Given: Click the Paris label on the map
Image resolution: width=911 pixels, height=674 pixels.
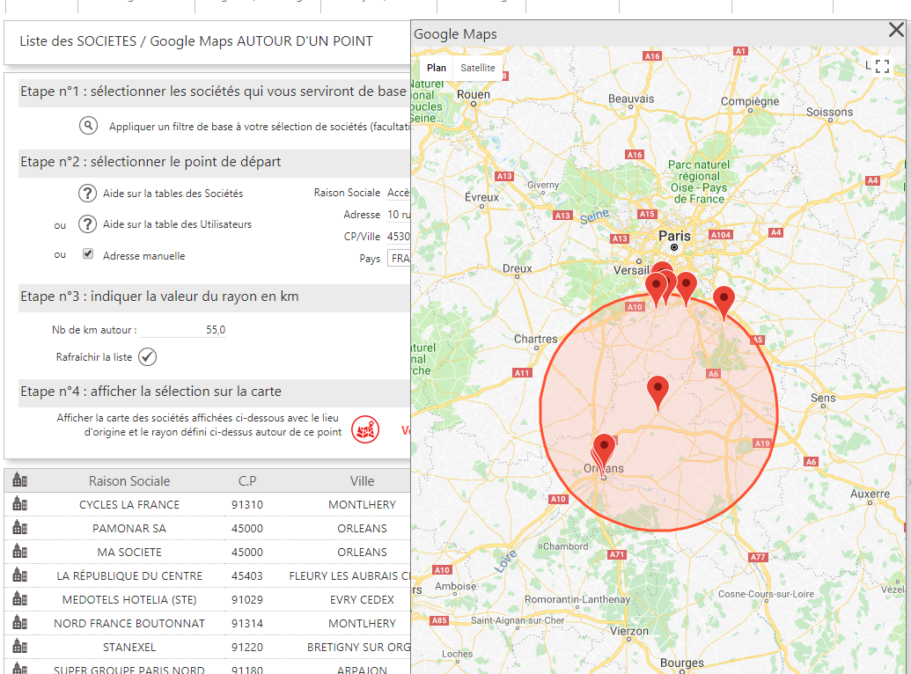Looking at the screenshot, I should pos(674,237).
